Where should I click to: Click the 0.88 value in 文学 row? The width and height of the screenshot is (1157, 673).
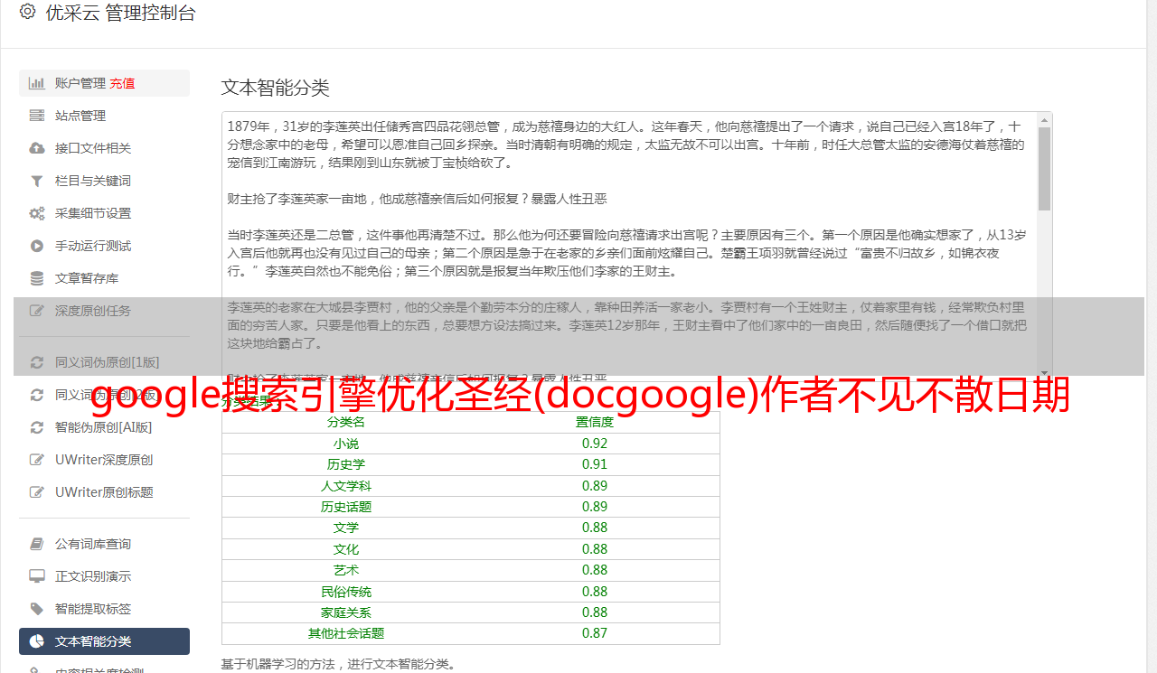[x=595, y=528]
